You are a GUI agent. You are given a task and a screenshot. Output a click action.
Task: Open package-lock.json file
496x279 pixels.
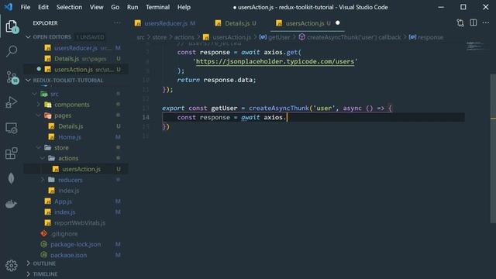pos(76,244)
